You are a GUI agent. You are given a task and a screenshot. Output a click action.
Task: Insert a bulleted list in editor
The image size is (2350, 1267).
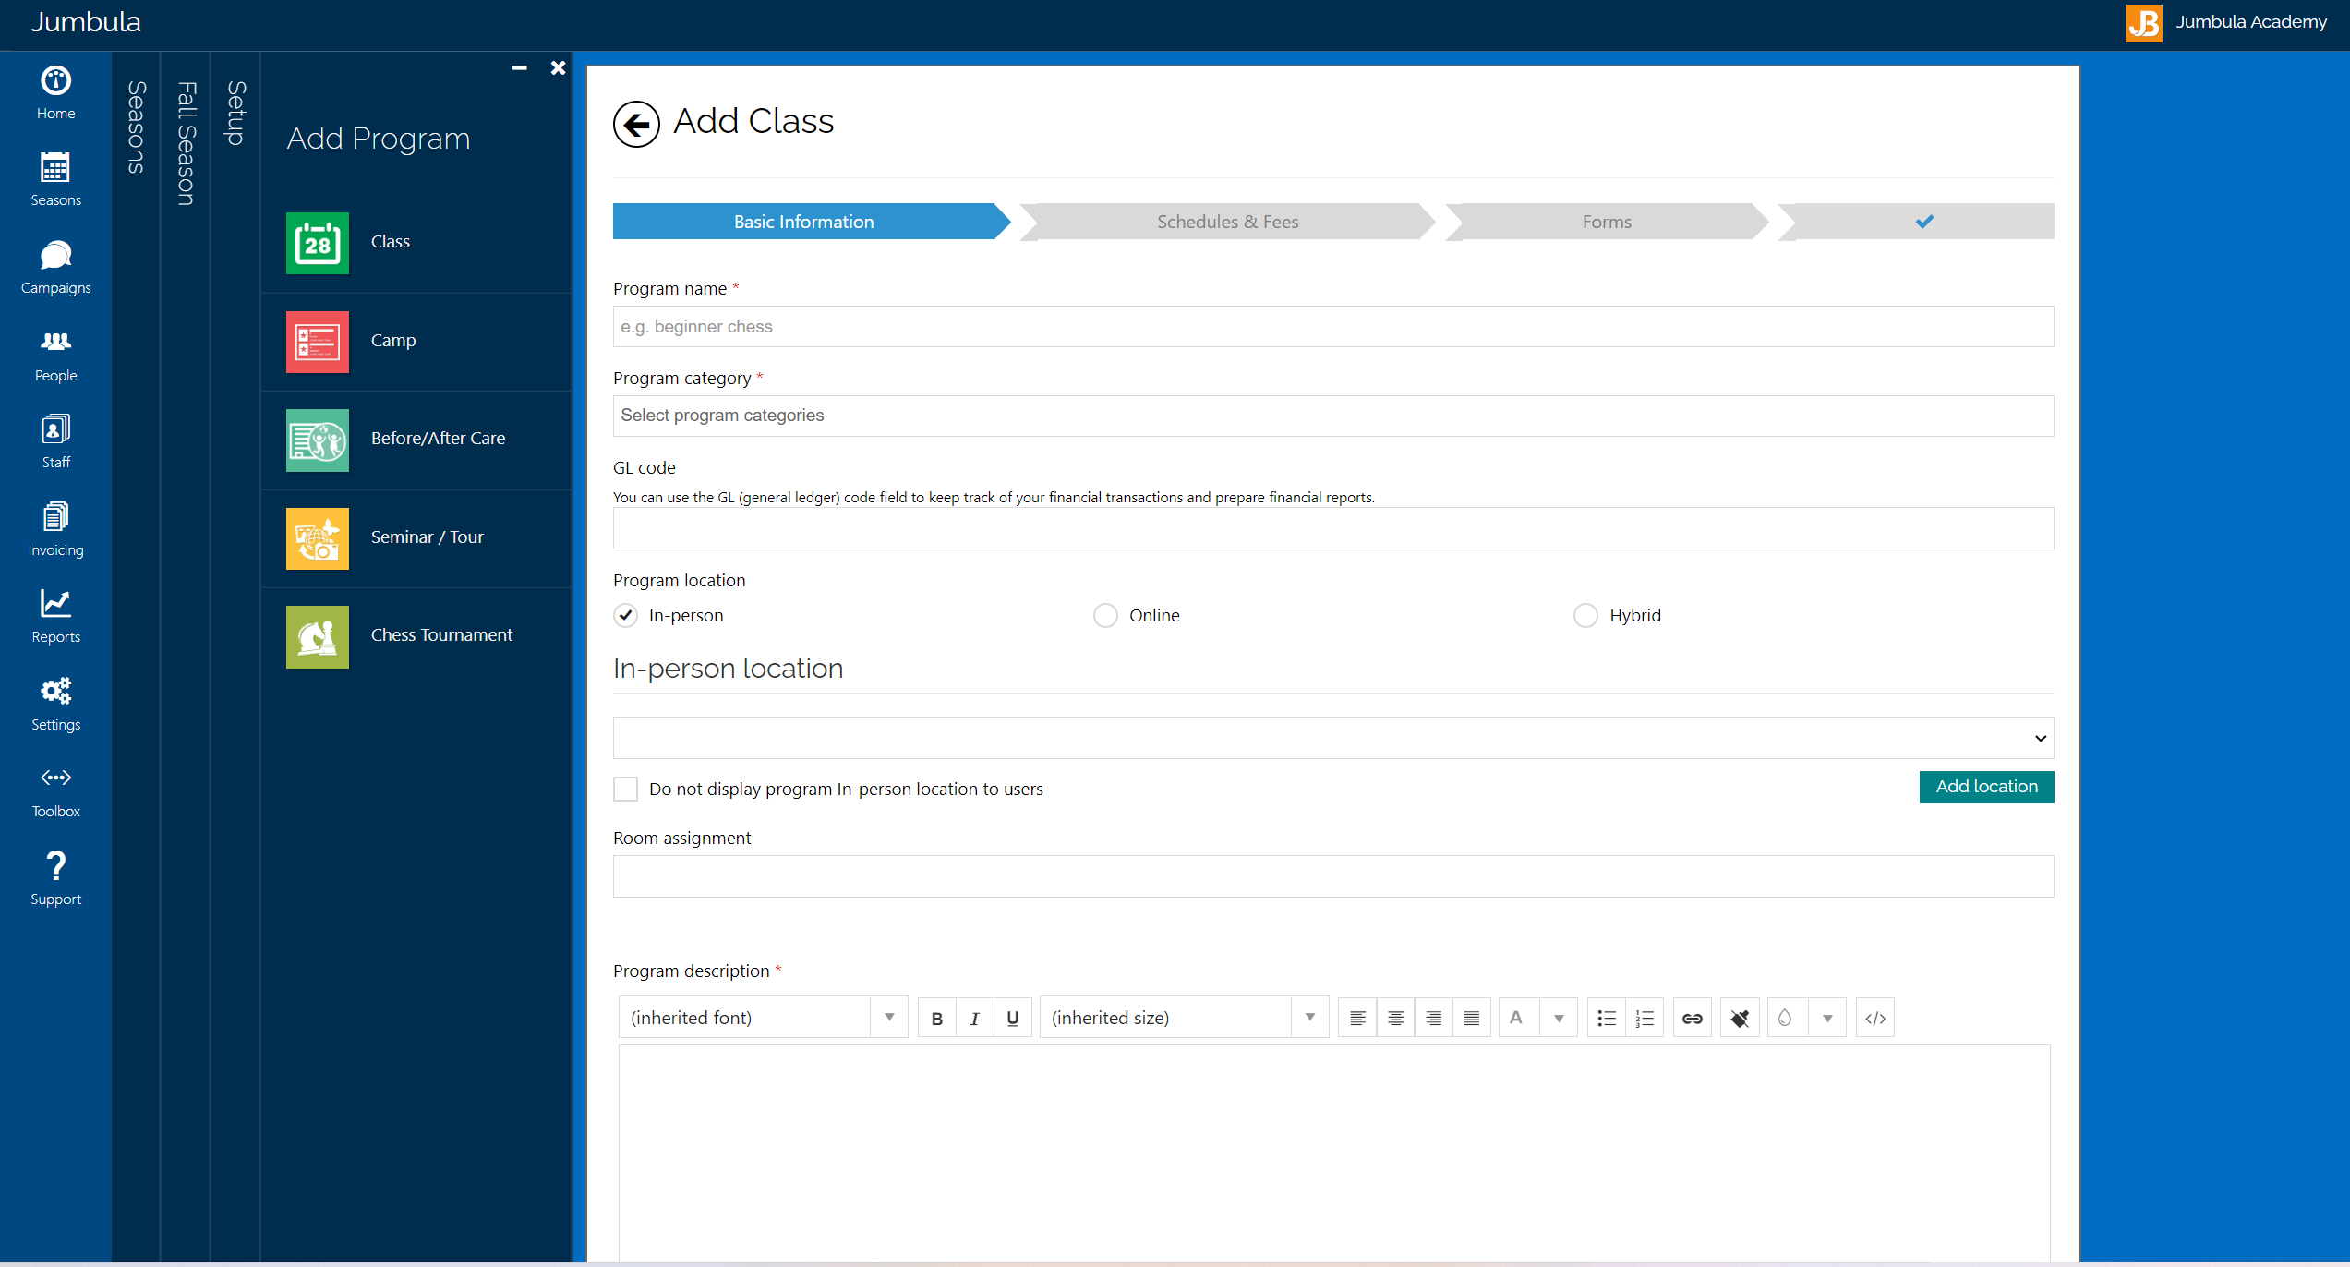tap(1606, 1018)
